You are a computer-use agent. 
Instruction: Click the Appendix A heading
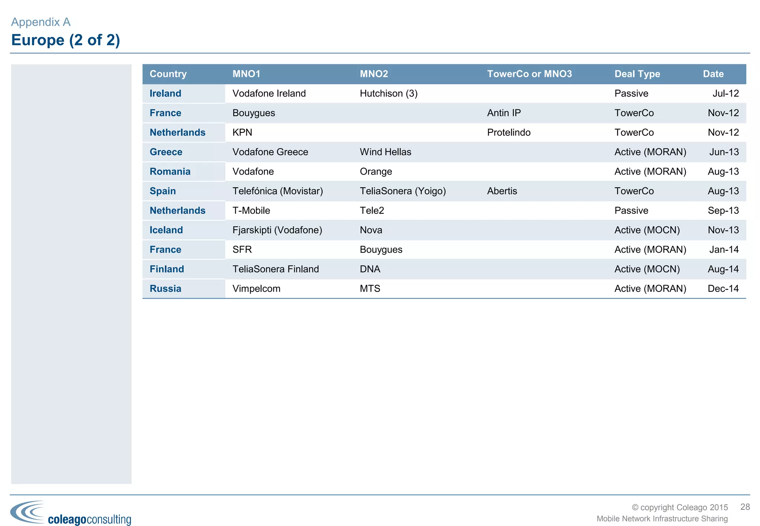pos(41,22)
